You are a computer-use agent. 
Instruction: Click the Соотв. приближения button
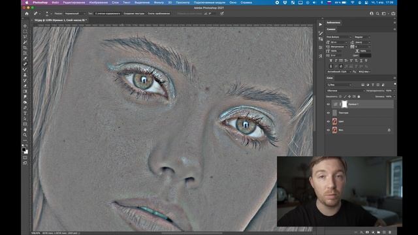(x=159, y=13)
